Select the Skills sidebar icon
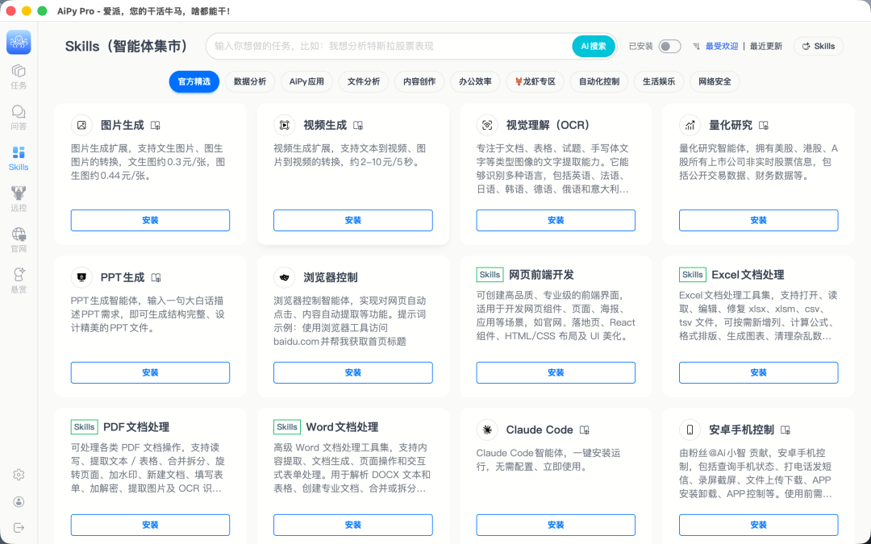Viewport: 871px width, 544px height. pos(19,158)
